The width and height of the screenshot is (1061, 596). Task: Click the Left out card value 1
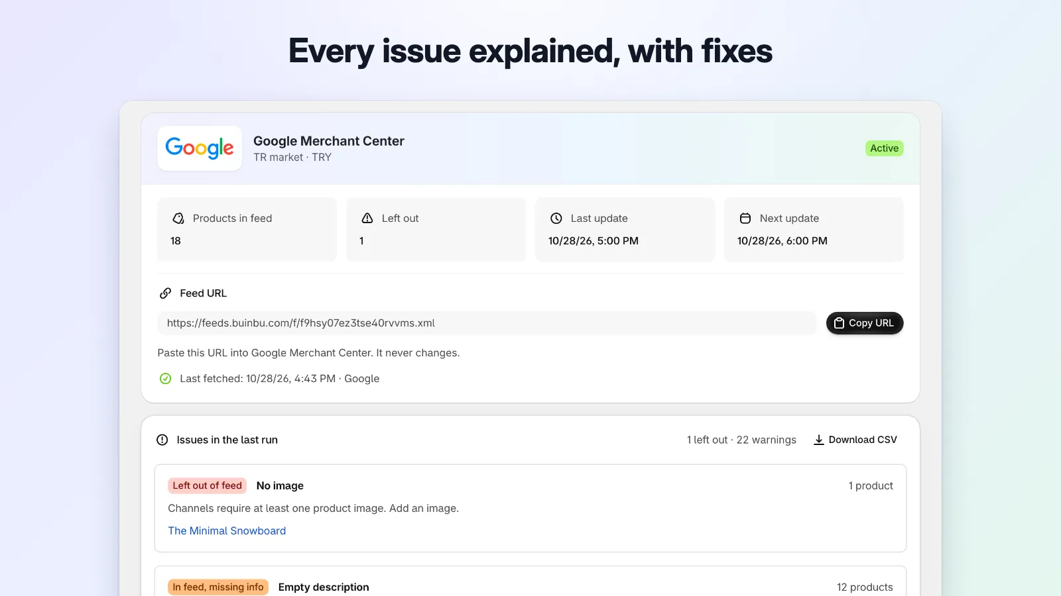click(361, 241)
